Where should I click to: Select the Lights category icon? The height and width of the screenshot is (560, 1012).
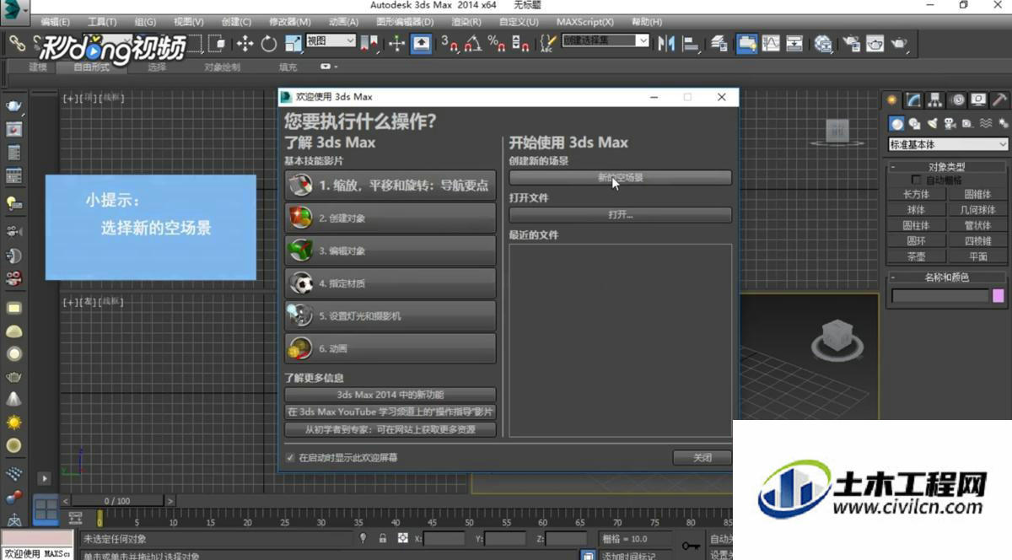[x=933, y=123]
